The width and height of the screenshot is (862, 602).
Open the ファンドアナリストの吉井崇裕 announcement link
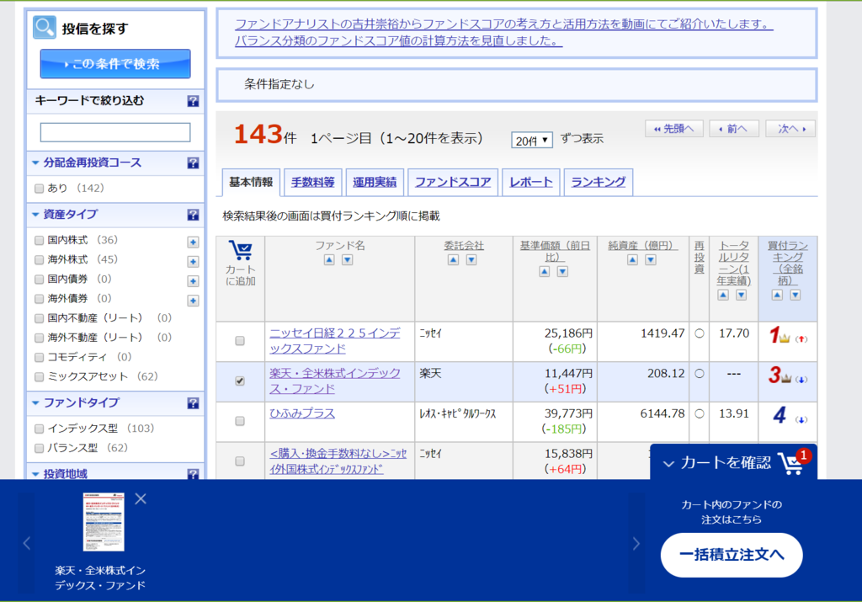point(504,24)
